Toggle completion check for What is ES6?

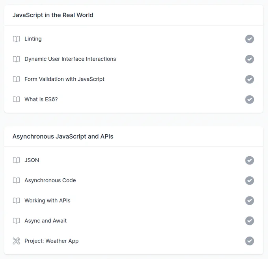point(249,100)
